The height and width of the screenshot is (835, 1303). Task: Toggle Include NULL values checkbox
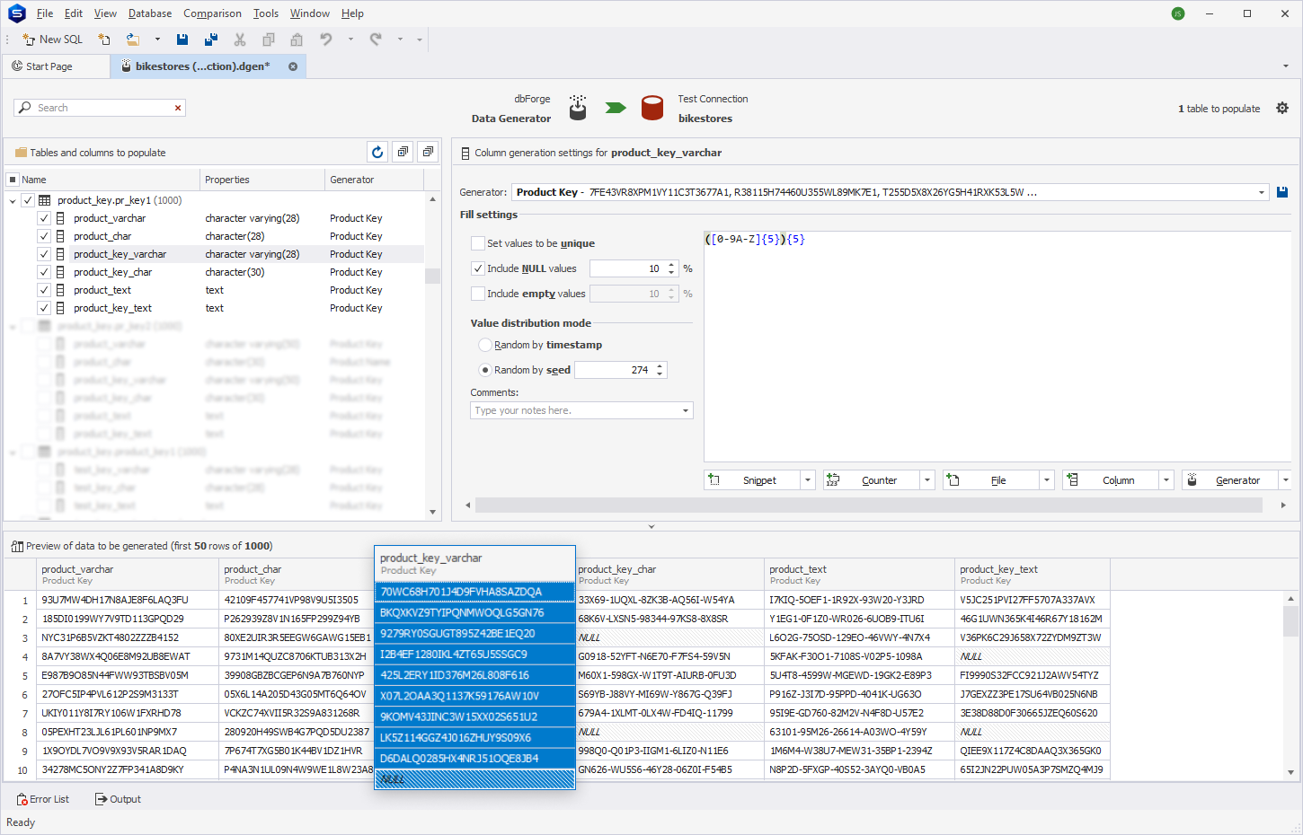[478, 268]
